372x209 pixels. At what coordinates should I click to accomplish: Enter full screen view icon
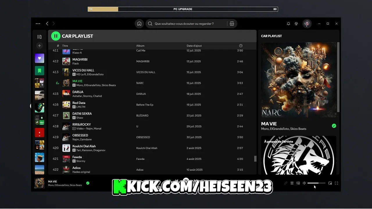(336, 183)
